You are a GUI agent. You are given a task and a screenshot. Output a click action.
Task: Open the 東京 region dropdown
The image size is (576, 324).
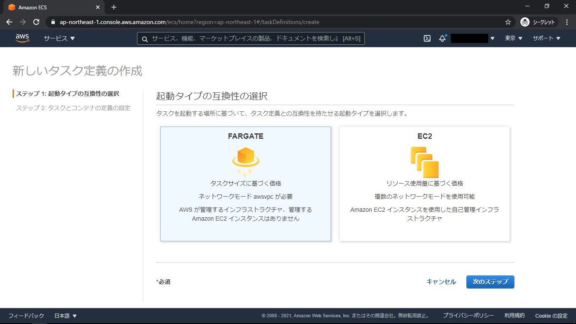513,38
